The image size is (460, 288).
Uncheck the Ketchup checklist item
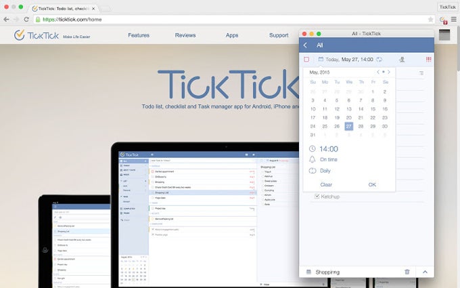[317, 196]
